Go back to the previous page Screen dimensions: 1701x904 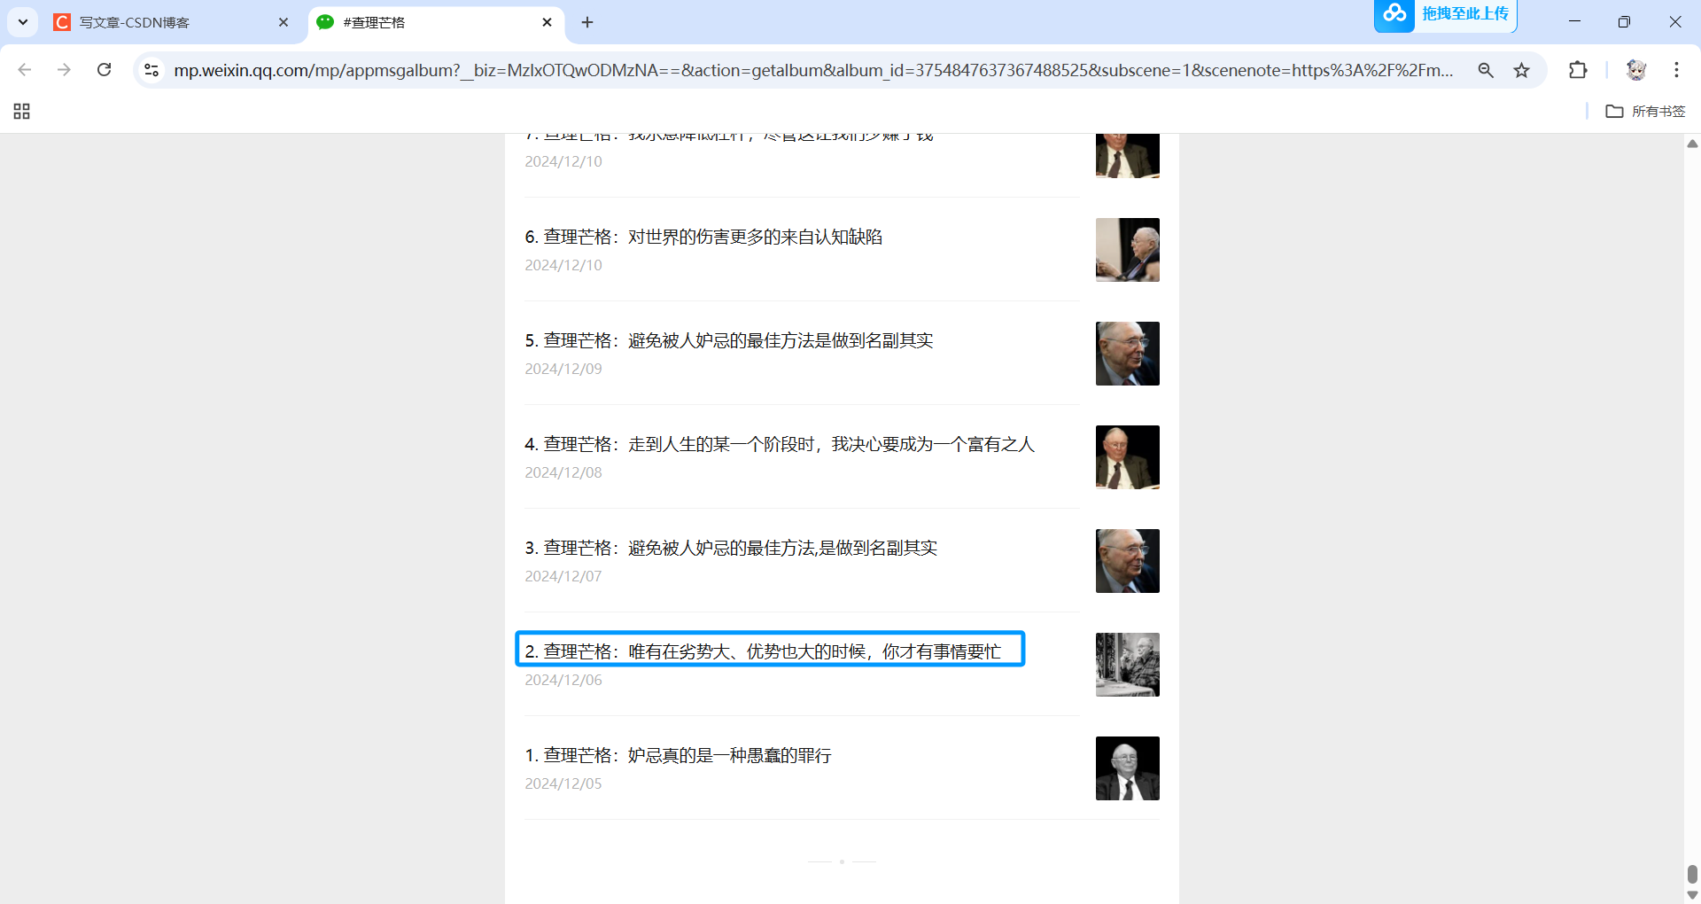[x=25, y=70]
